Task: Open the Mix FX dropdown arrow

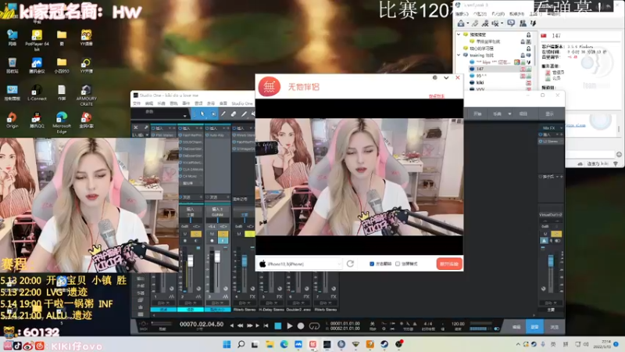Action: click(x=561, y=128)
